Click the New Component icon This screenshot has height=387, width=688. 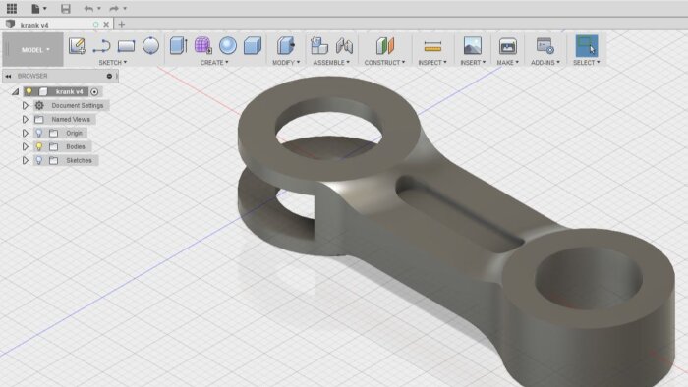coord(319,46)
